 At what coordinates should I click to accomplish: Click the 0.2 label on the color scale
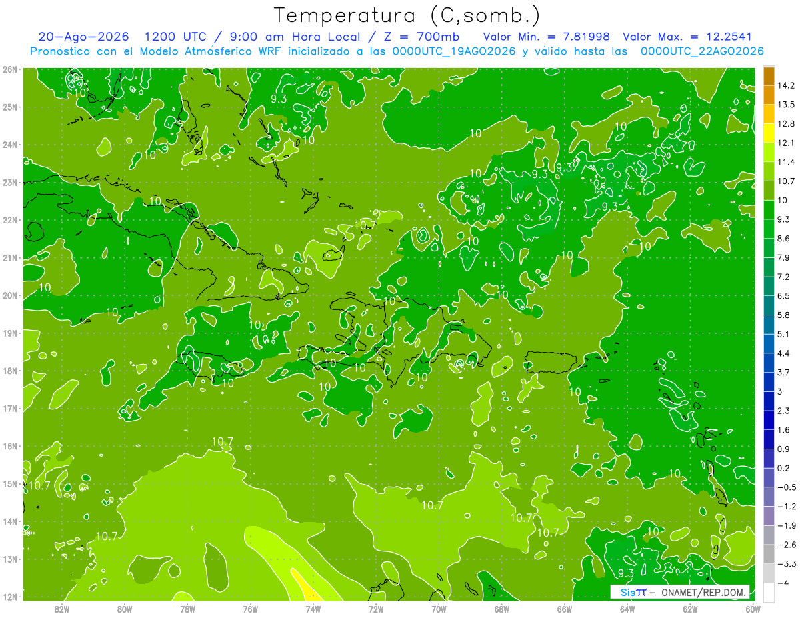[785, 468]
